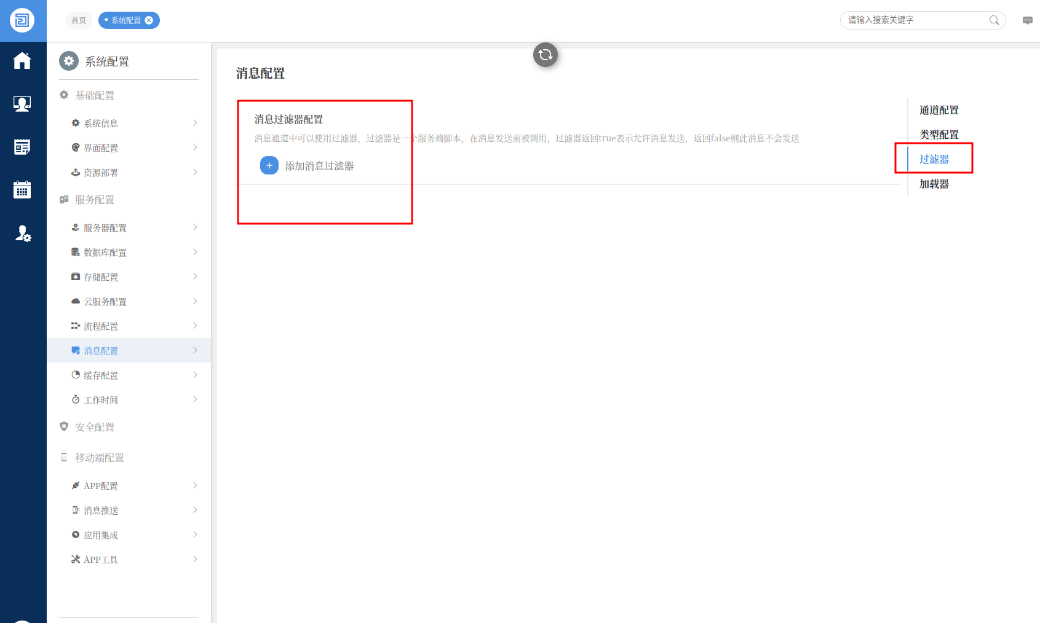The height and width of the screenshot is (623, 1040).
Task: Switch to the 首页 tab
Action: pyautogui.click(x=79, y=20)
